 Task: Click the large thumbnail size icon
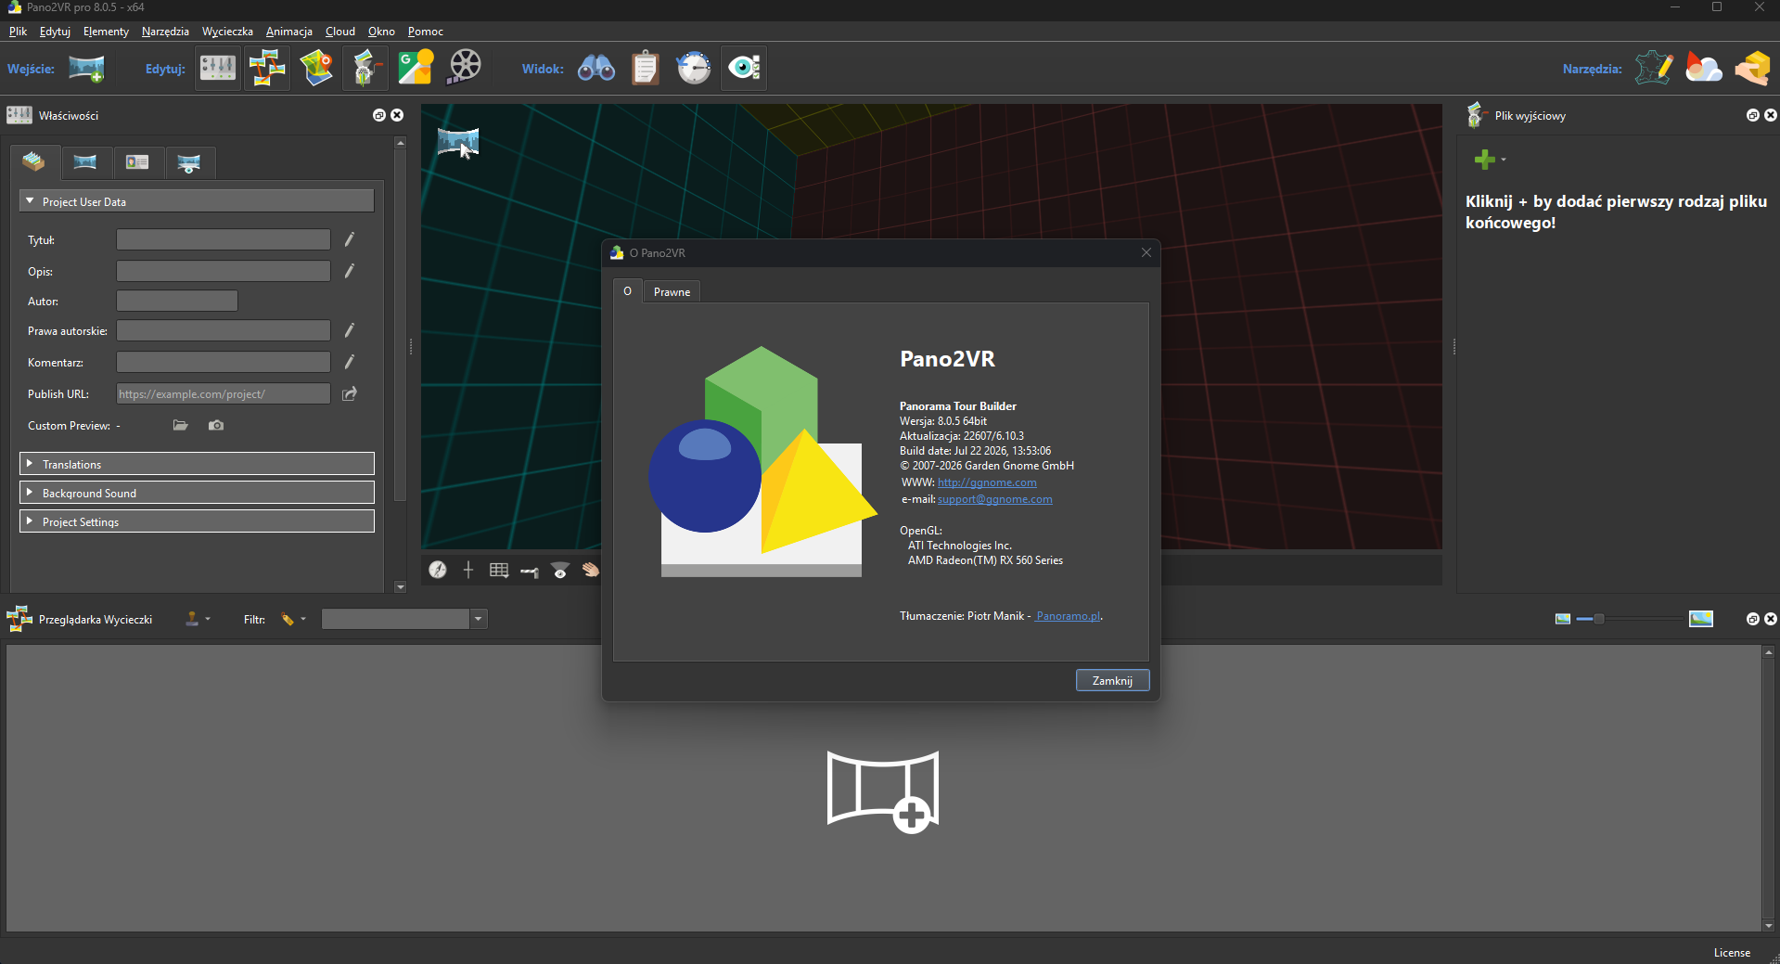pyautogui.click(x=1701, y=619)
